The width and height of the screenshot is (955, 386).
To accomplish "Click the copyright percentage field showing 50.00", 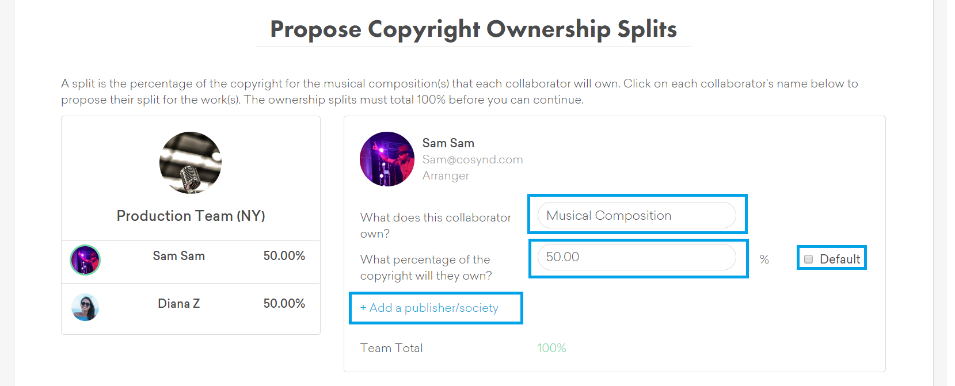I will [x=636, y=257].
